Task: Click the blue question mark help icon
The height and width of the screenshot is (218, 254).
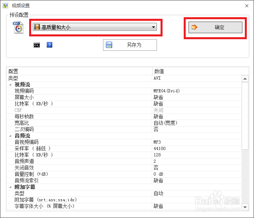Action: (x=50, y=45)
